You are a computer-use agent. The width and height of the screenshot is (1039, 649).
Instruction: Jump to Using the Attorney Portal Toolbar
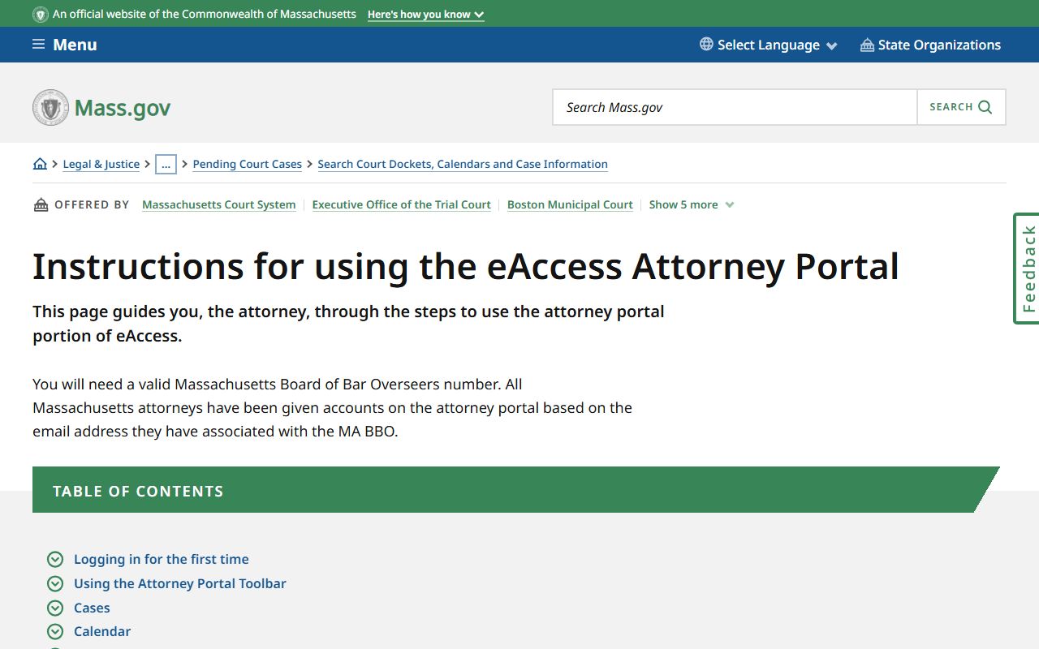click(180, 583)
